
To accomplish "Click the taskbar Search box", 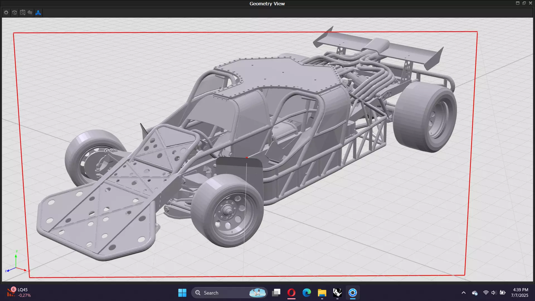I will click(x=229, y=293).
